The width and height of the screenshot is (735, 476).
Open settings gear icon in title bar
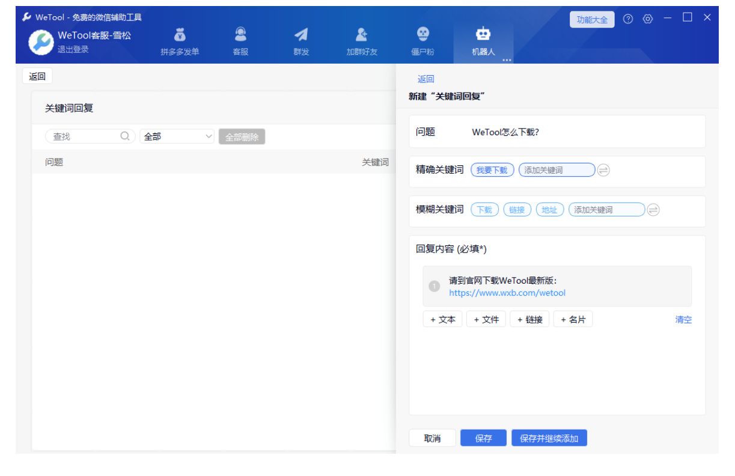(x=648, y=19)
